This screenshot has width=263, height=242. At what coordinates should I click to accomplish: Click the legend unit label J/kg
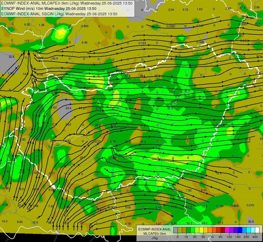[154, 238]
